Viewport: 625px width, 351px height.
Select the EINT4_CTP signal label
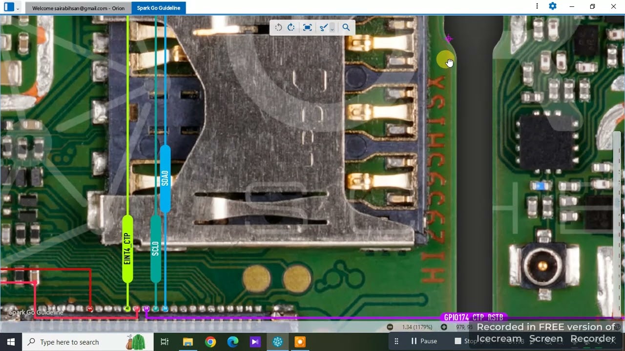(x=127, y=249)
